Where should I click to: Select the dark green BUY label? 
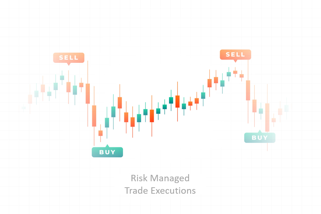point(107,152)
